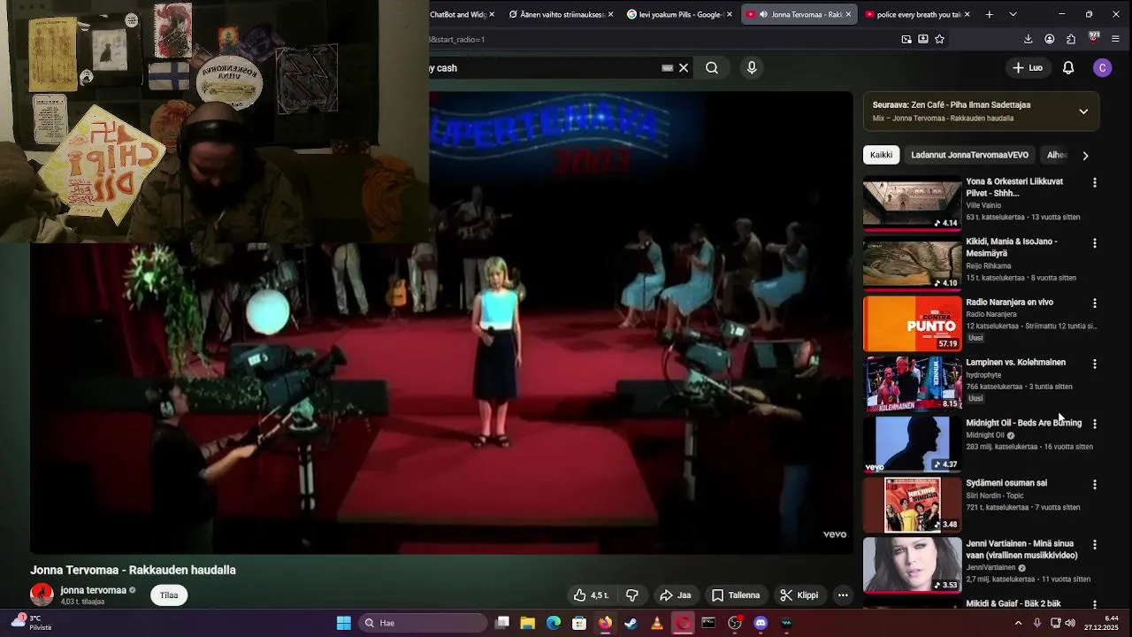
Task: Open the Lampinen vs. Kolehmainen thumbnail
Action: tap(912, 384)
